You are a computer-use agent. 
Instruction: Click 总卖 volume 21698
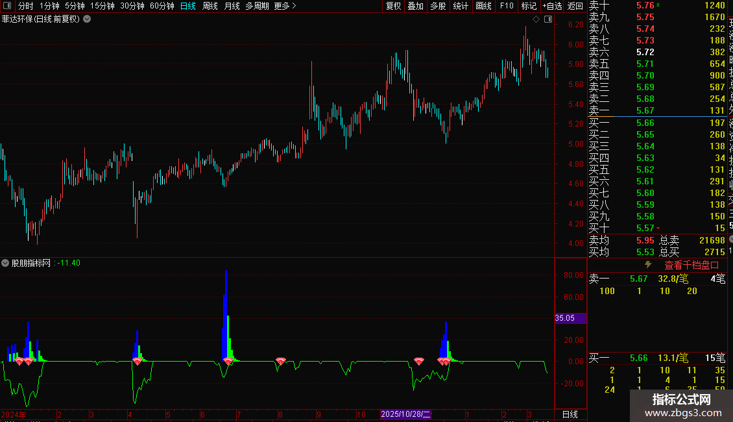click(x=712, y=240)
